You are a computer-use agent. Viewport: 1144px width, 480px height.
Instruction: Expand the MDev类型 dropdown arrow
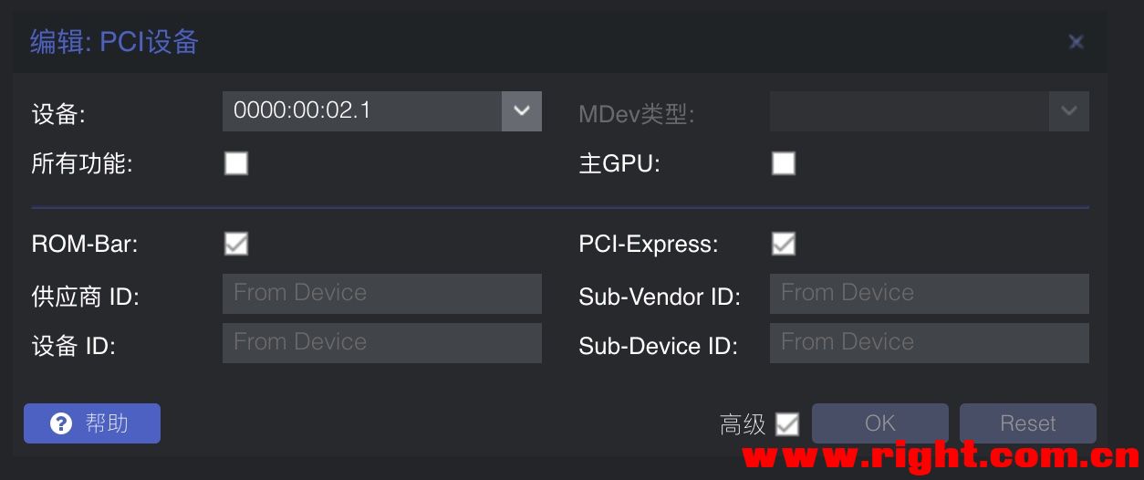(x=1069, y=111)
